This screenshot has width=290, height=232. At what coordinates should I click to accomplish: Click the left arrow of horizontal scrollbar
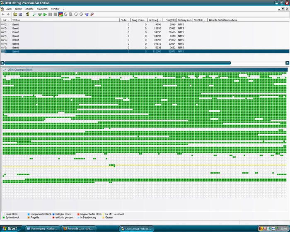pos(2,63)
